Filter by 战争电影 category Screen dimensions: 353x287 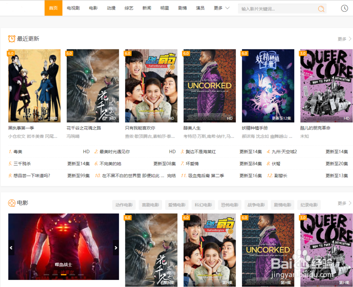point(256,205)
